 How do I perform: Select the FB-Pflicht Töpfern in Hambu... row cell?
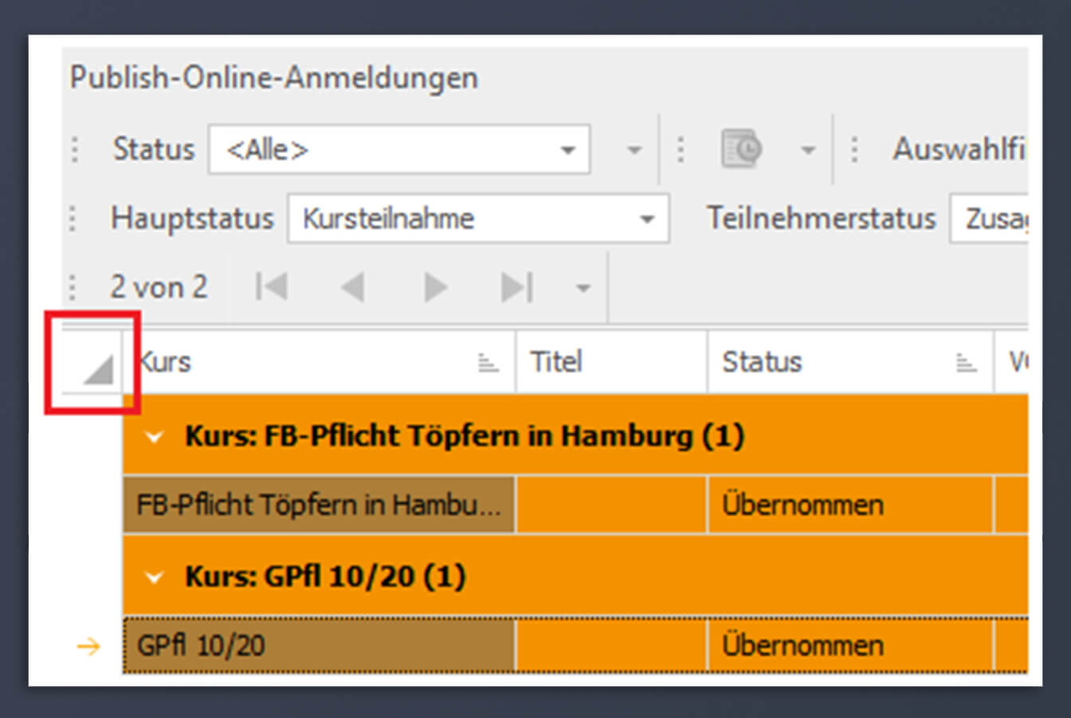tap(319, 505)
